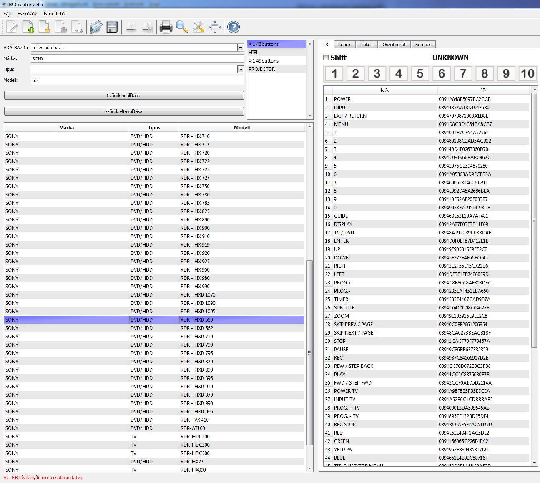
Task: Select the 'RDR-HDC100' model row
Action: (154, 437)
